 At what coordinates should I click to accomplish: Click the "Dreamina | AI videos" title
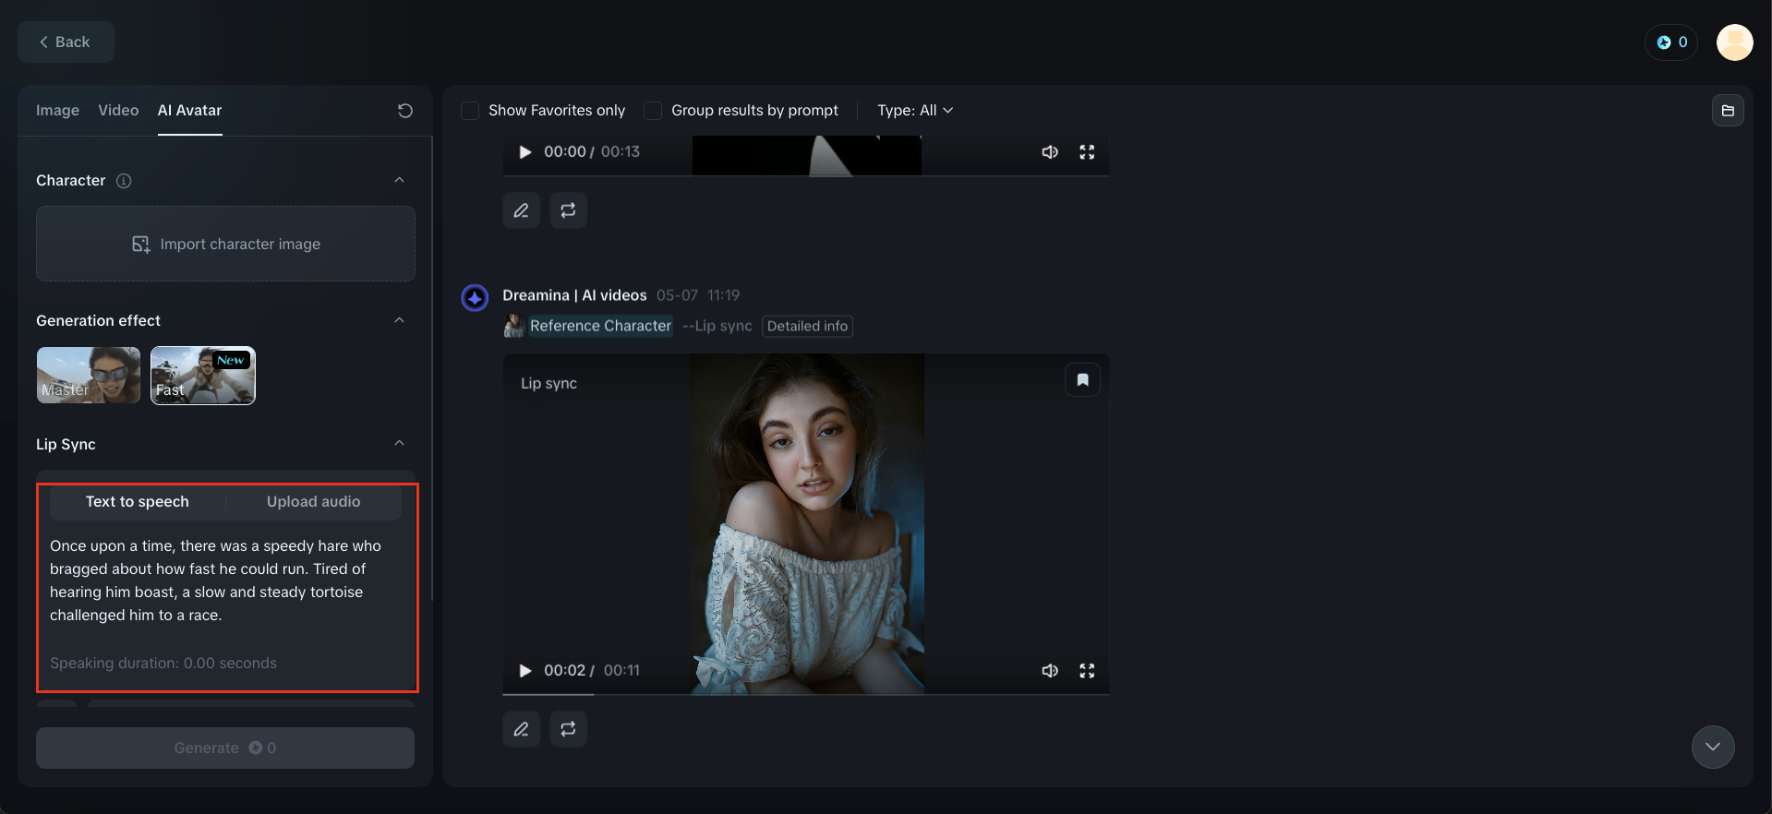click(574, 295)
